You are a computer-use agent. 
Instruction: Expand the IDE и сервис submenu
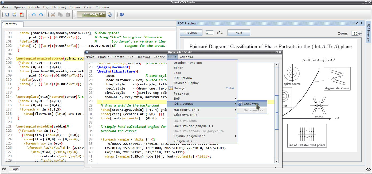click(202, 104)
